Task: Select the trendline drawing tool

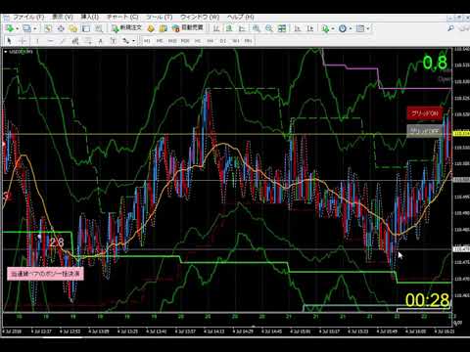Action: 63,41
